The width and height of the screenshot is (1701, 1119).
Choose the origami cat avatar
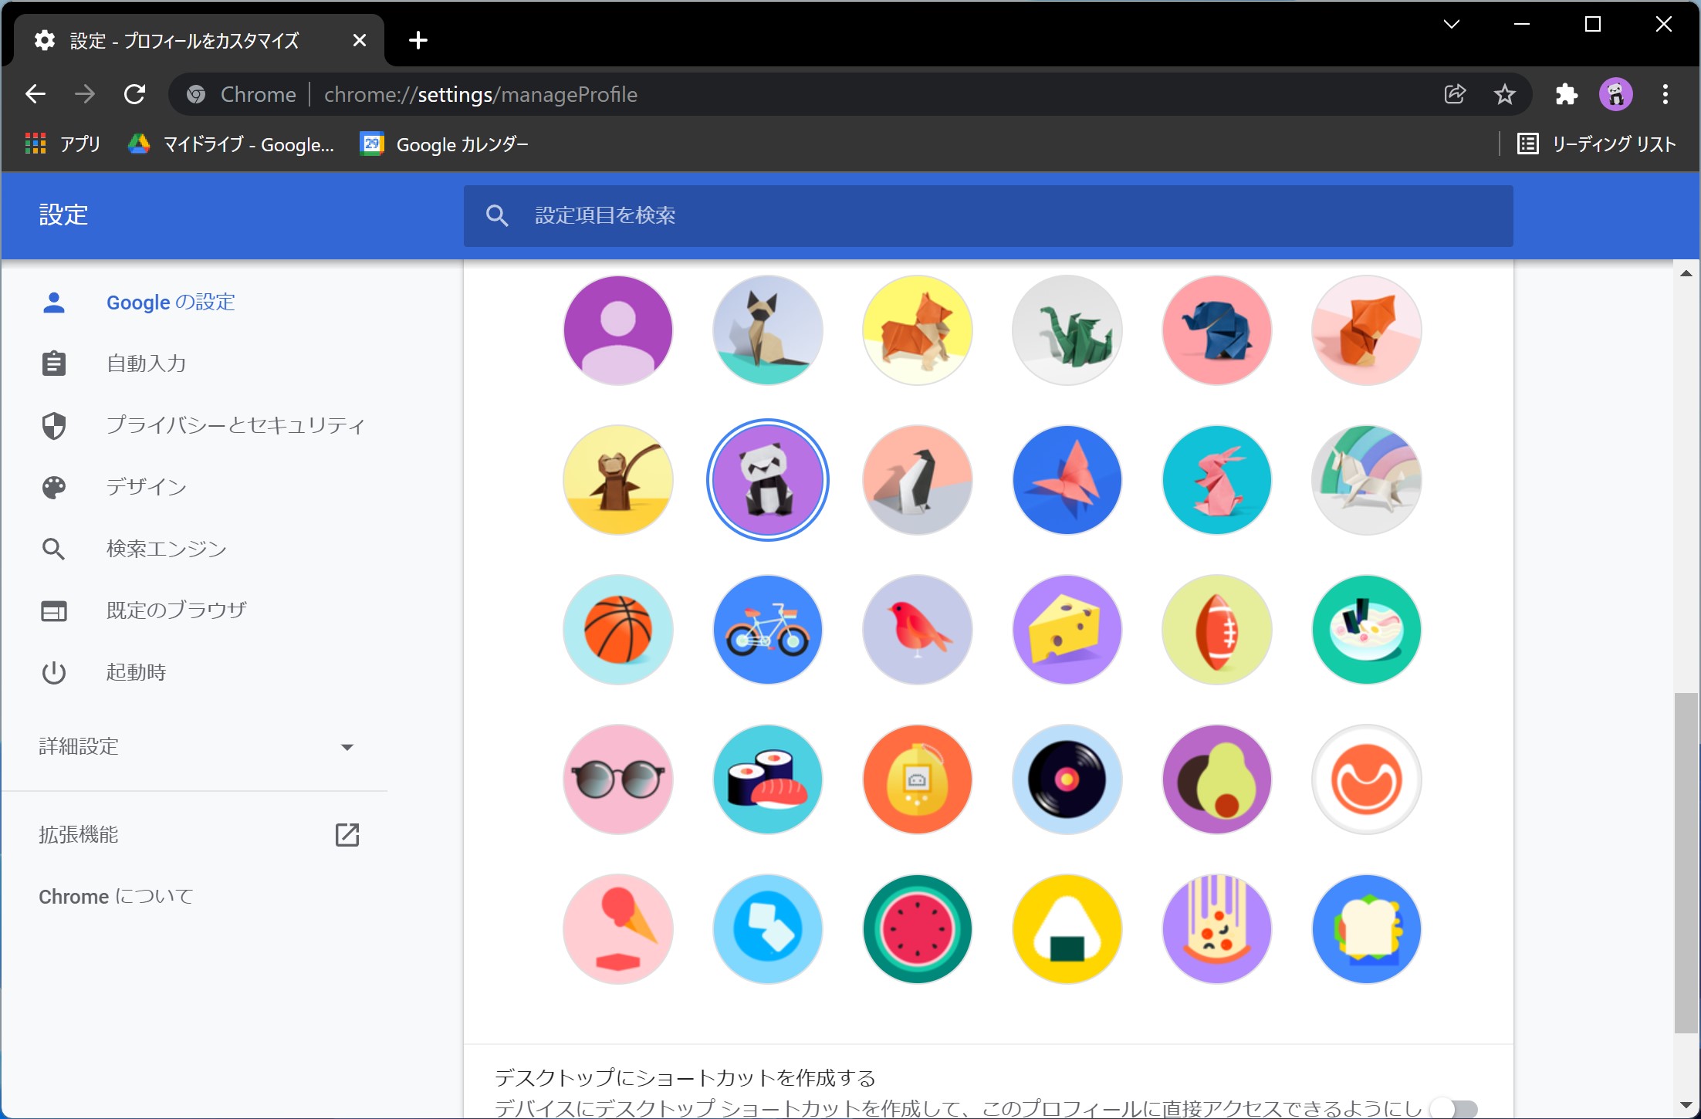click(x=767, y=330)
